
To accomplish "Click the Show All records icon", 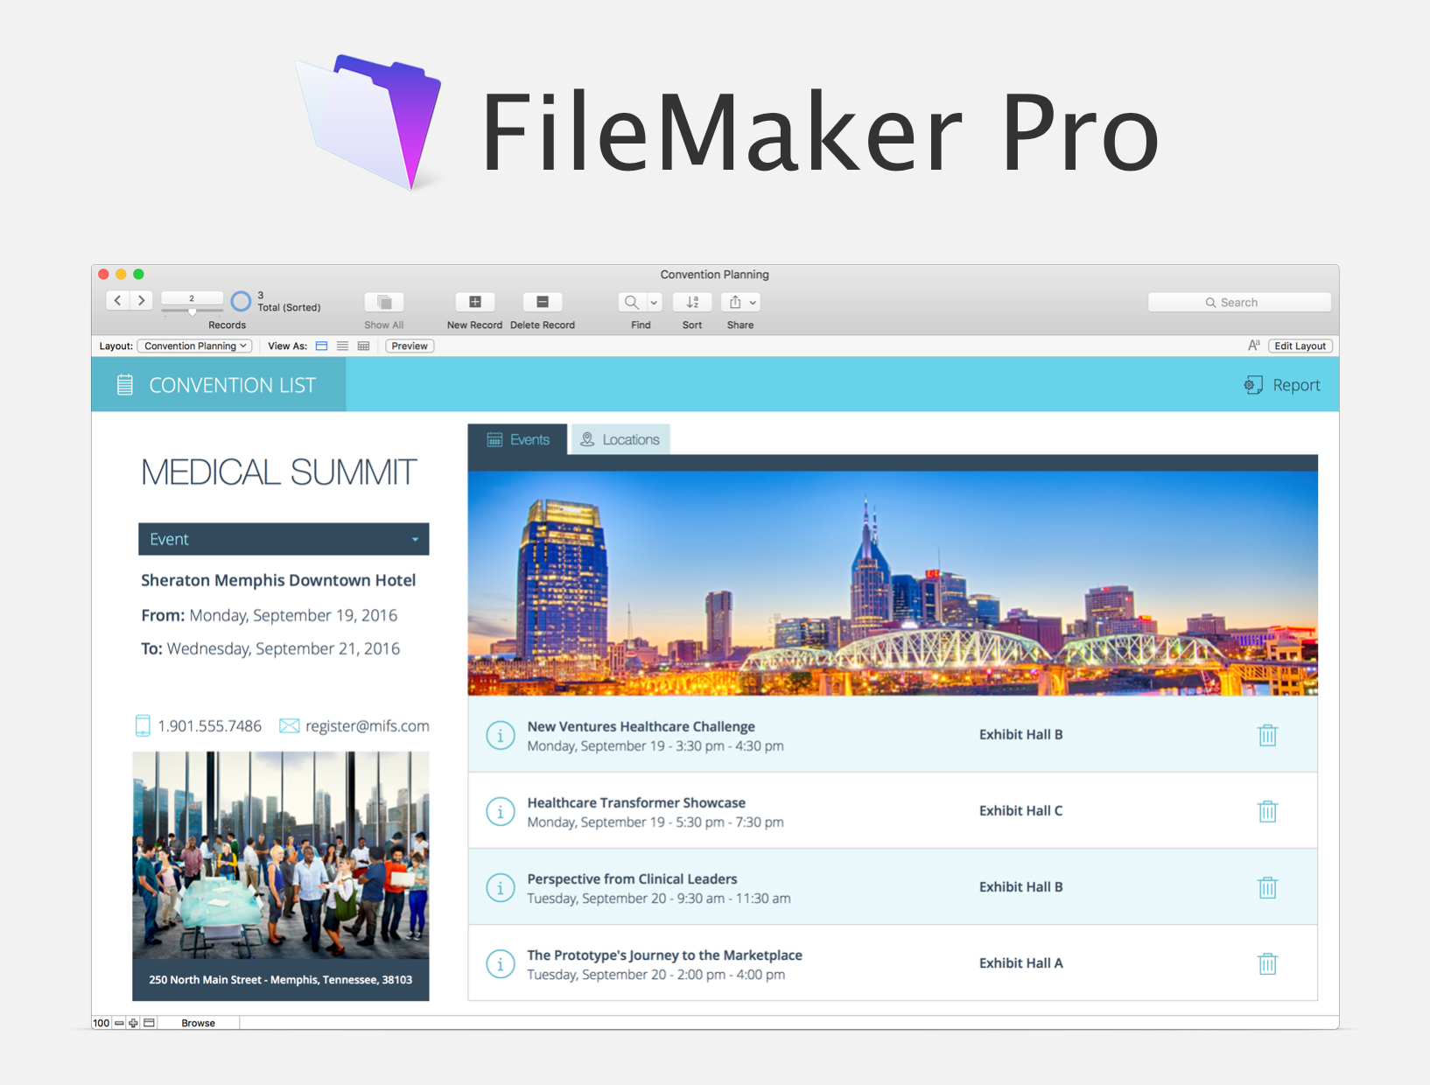I will point(383,302).
